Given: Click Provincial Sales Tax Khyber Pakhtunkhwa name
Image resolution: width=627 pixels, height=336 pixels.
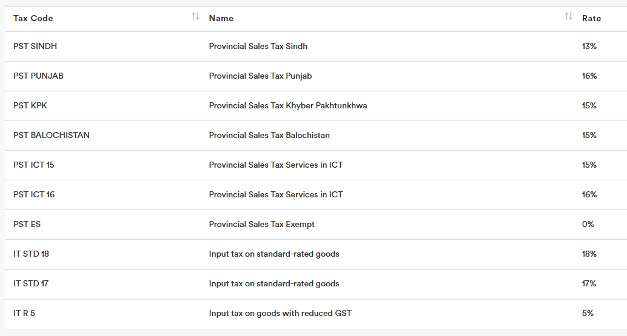Looking at the screenshot, I should pos(288,105).
